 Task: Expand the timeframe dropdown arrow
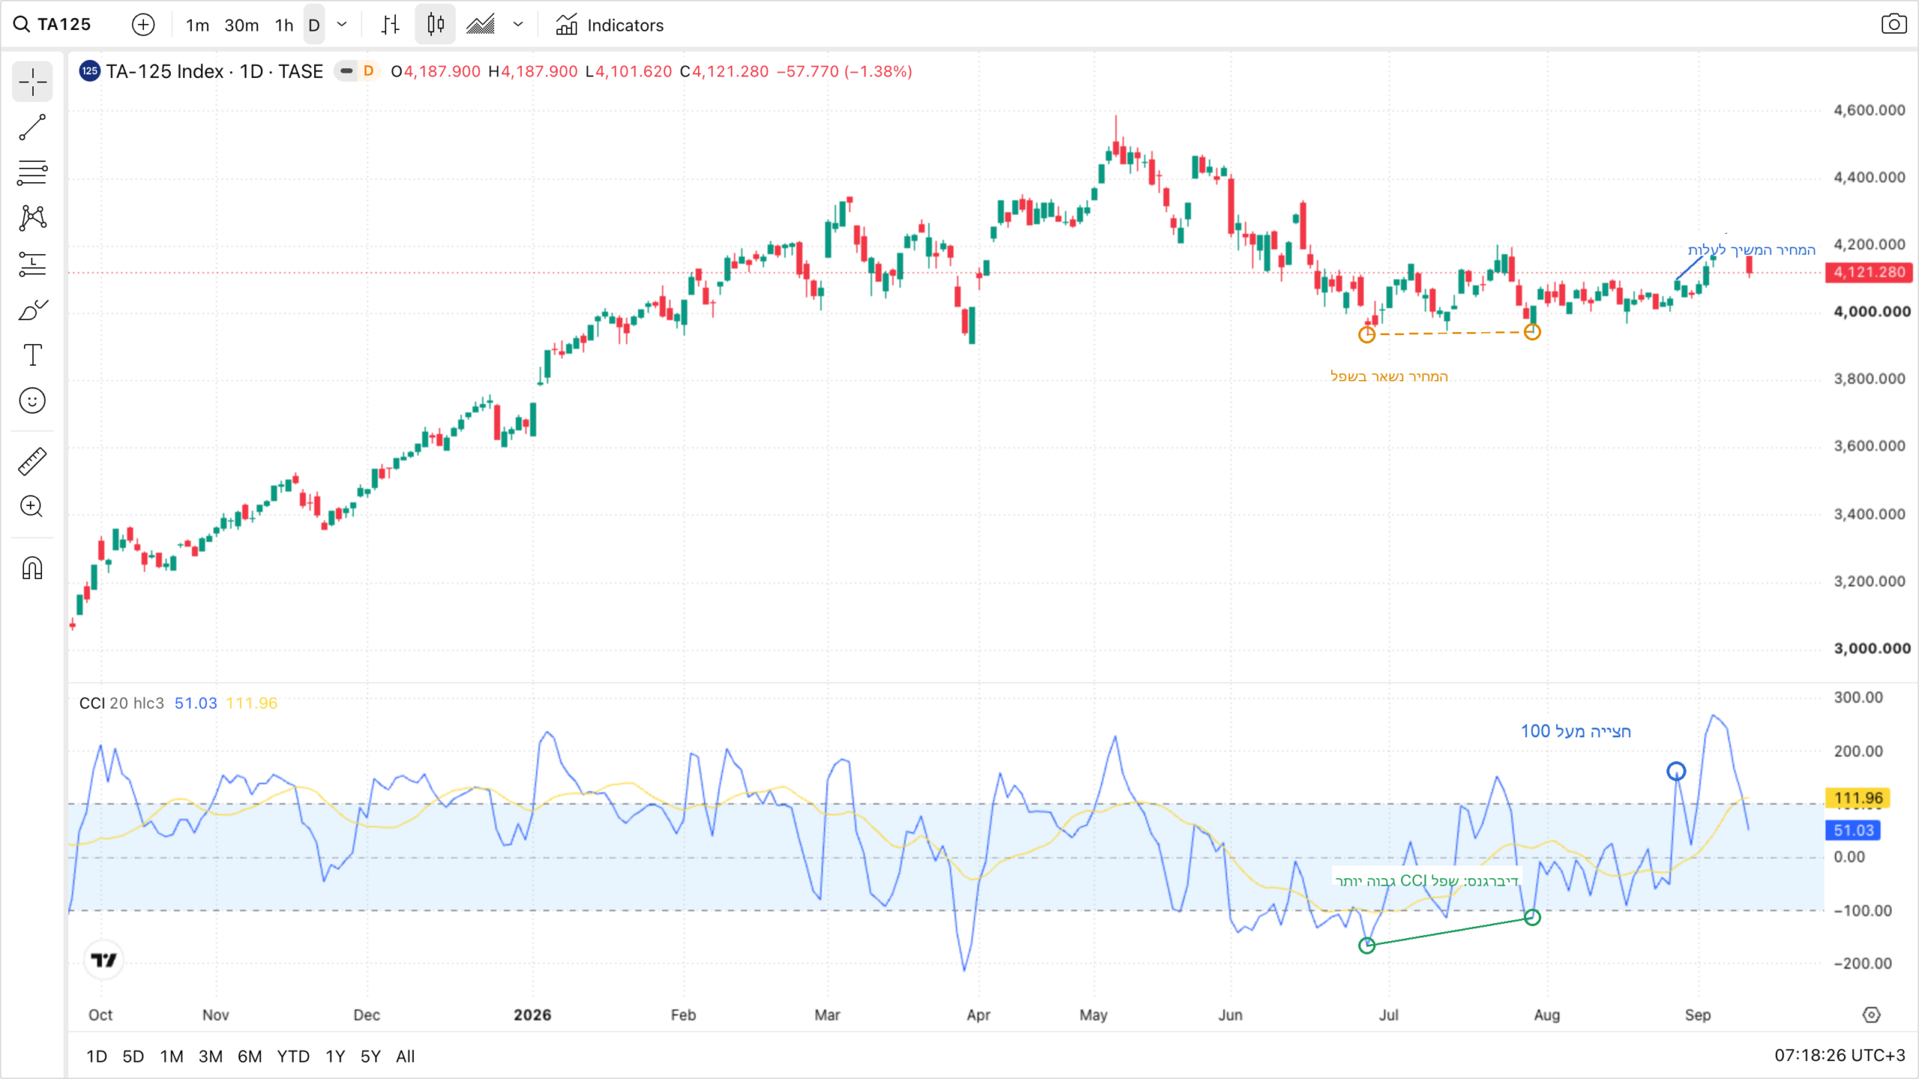click(x=342, y=25)
